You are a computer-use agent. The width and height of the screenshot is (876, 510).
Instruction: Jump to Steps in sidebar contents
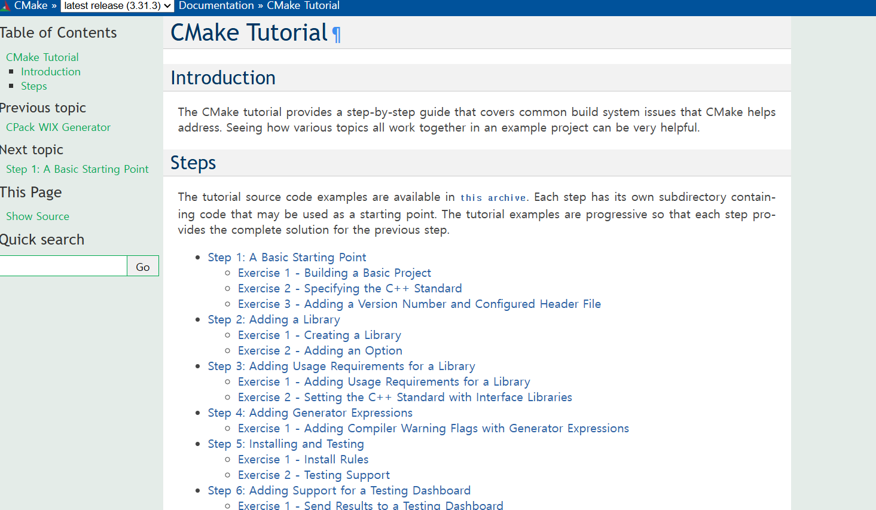point(34,86)
